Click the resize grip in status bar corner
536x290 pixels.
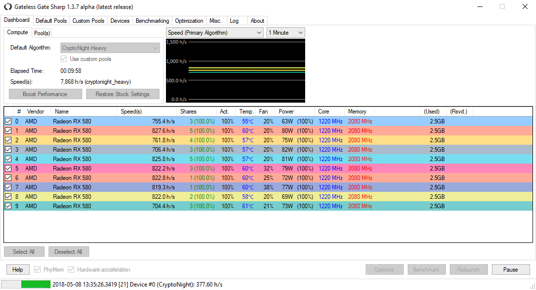[x=532, y=286]
